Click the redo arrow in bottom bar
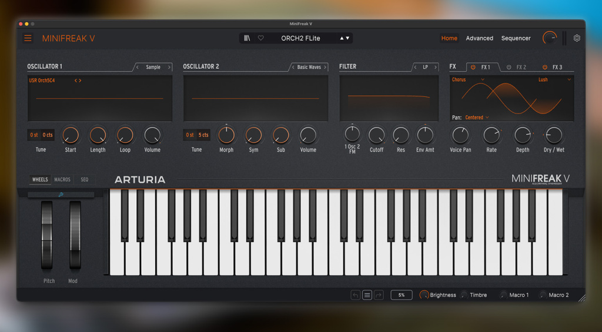 [379, 295]
